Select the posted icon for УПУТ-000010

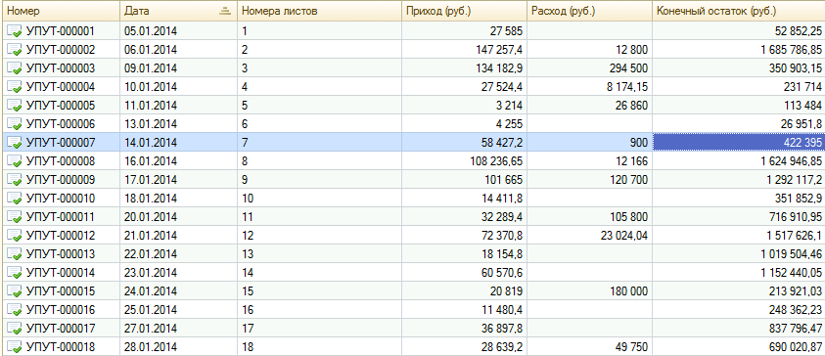click(x=15, y=199)
